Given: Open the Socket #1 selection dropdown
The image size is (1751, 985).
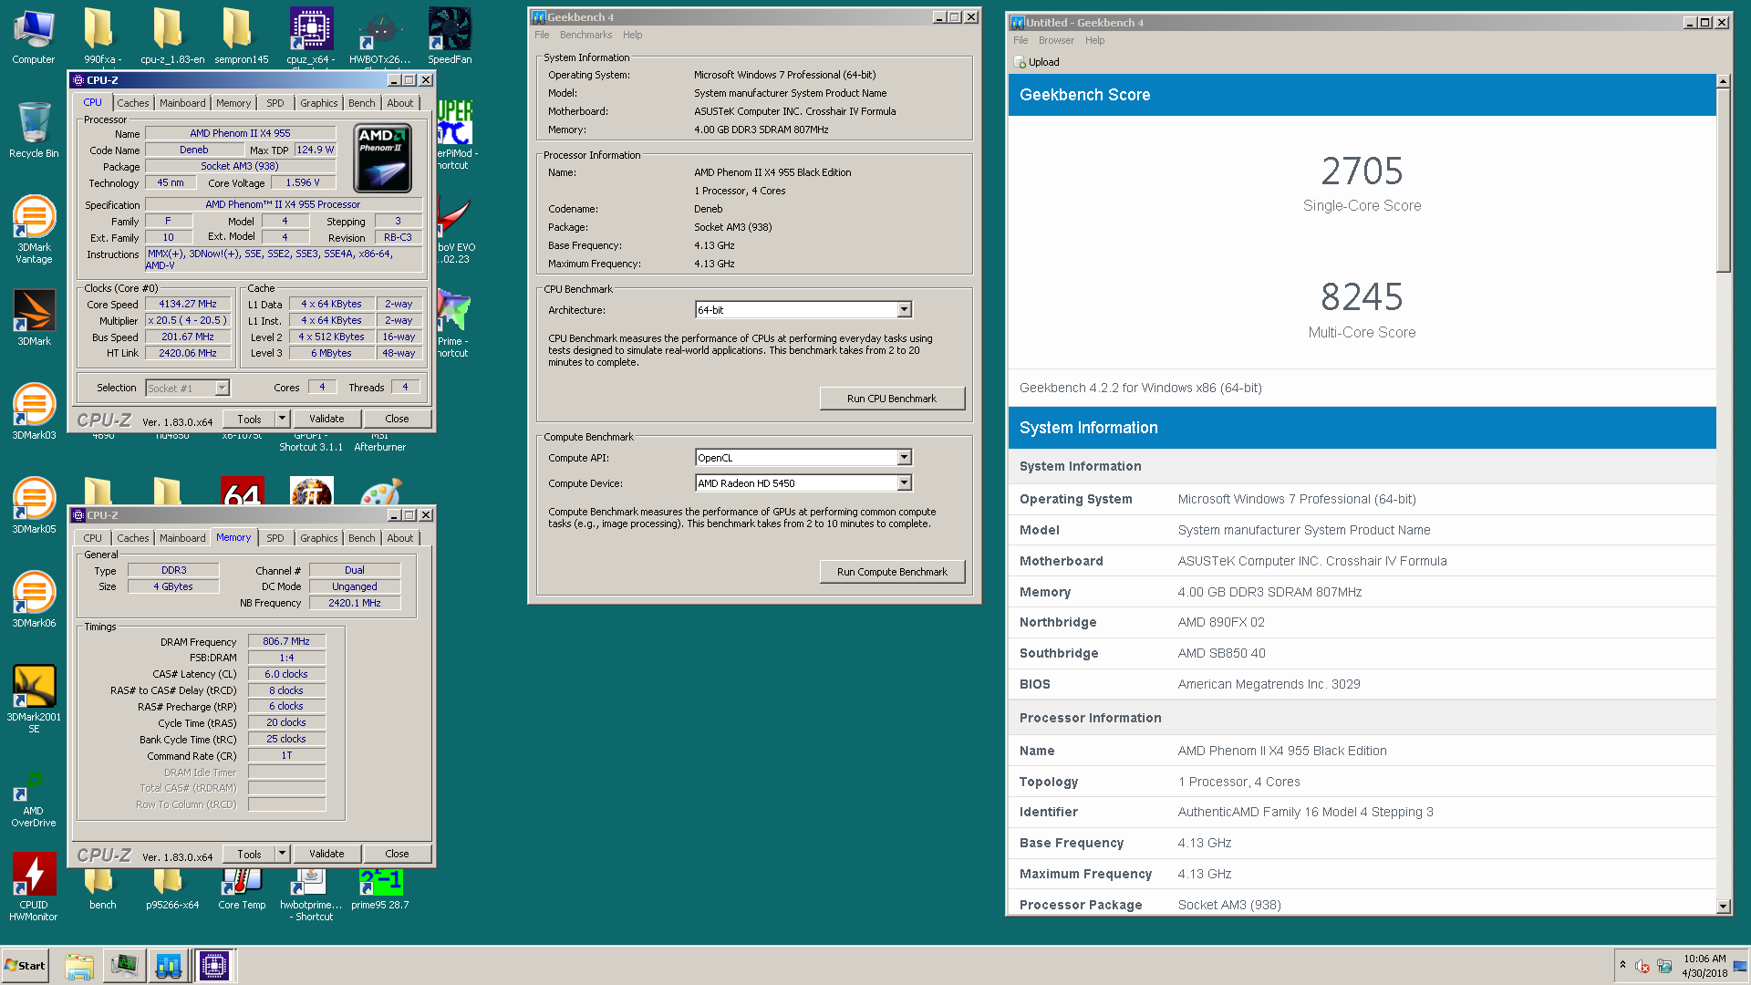Looking at the screenshot, I should [222, 388].
